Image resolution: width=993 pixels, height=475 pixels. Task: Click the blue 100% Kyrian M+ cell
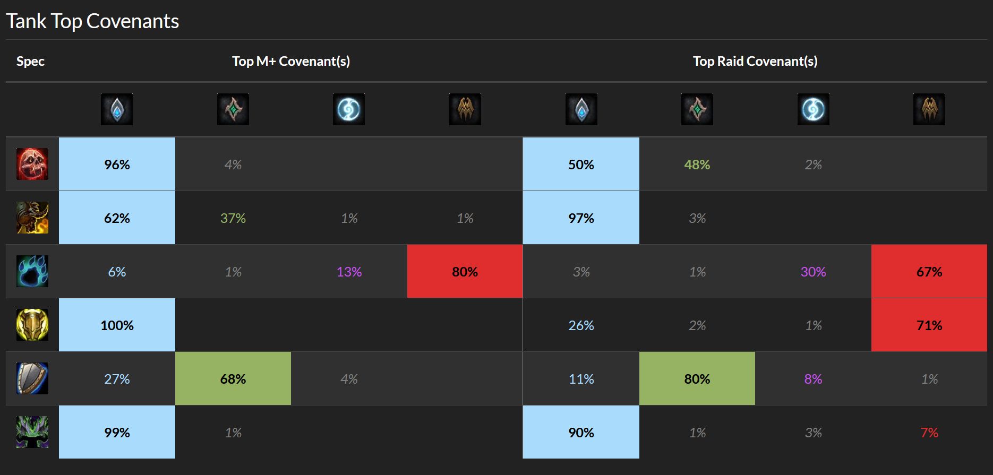pyautogui.click(x=117, y=325)
